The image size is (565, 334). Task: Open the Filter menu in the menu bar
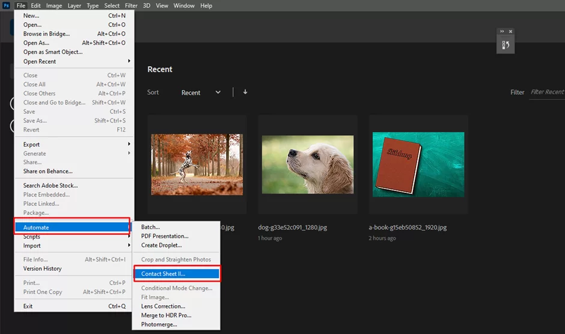click(131, 5)
